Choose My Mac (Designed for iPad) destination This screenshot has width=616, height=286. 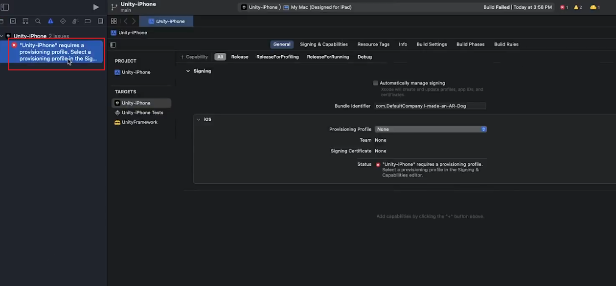point(317,7)
